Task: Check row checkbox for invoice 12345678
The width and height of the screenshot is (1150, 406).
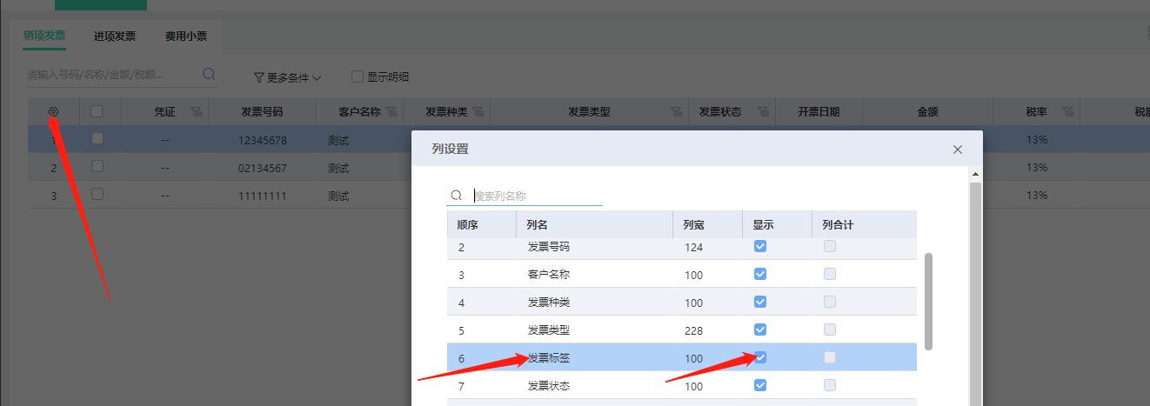Action: [97, 138]
